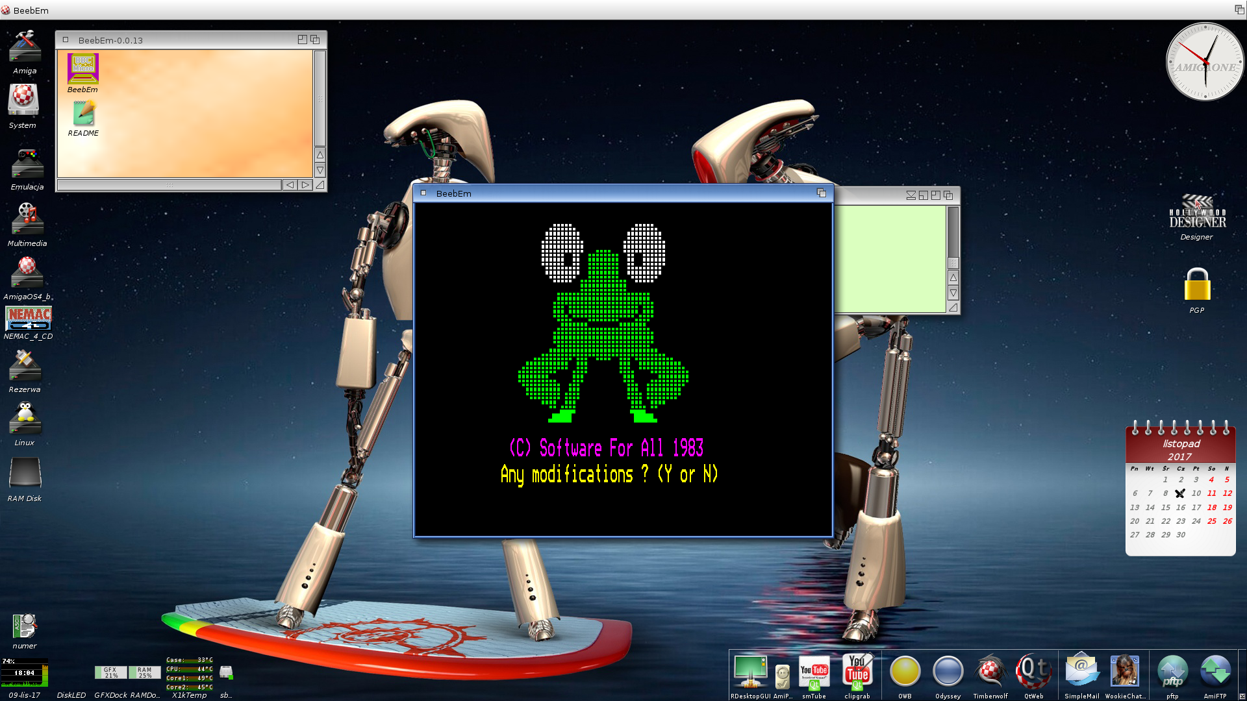
Task: Click the vertical scrollbar in BeebEm-0.0.13 drawer
Action: pyautogui.click(x=320, y=99)
